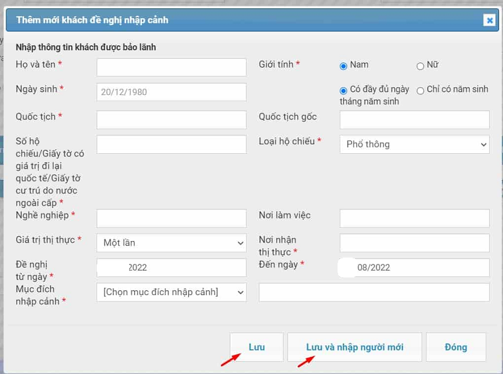This screenshot has height=374, width=503.
Task: Select the Quốc tịch gốc text box
Action: (414, 120)
